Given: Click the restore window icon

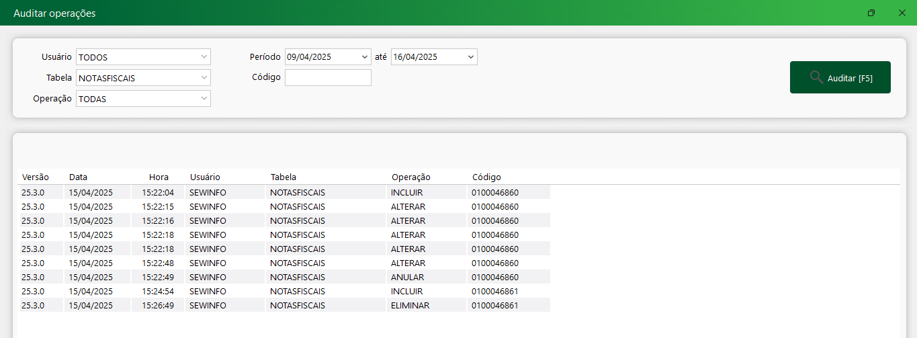Looking at the screenshot, I should point(871,13).
